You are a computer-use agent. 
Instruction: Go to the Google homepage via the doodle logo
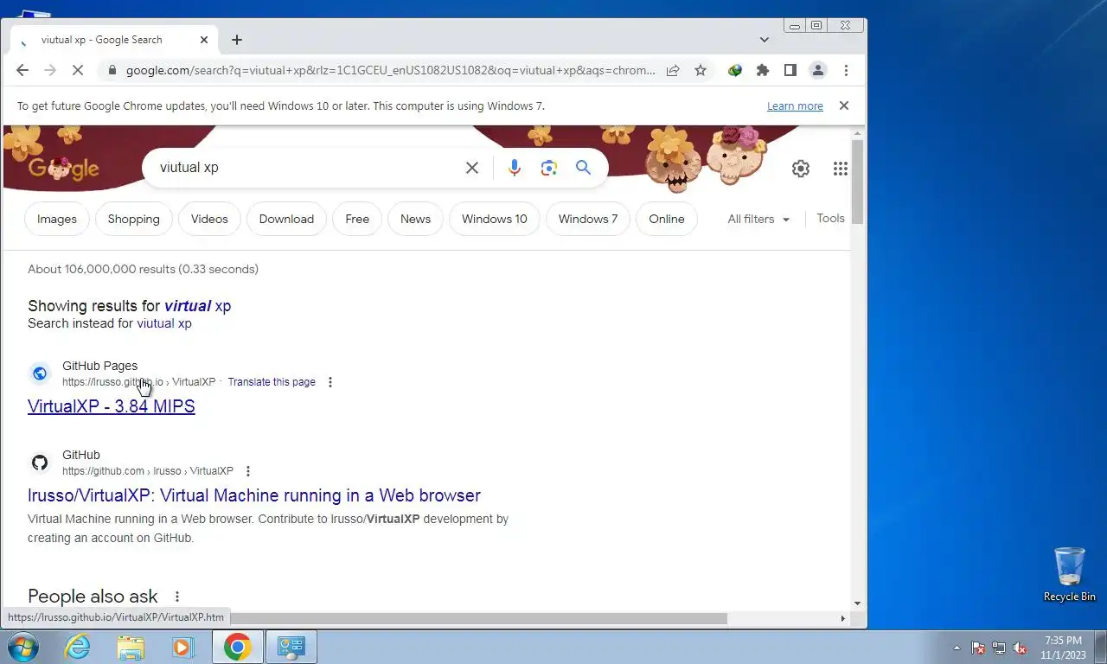click(64, 169)
